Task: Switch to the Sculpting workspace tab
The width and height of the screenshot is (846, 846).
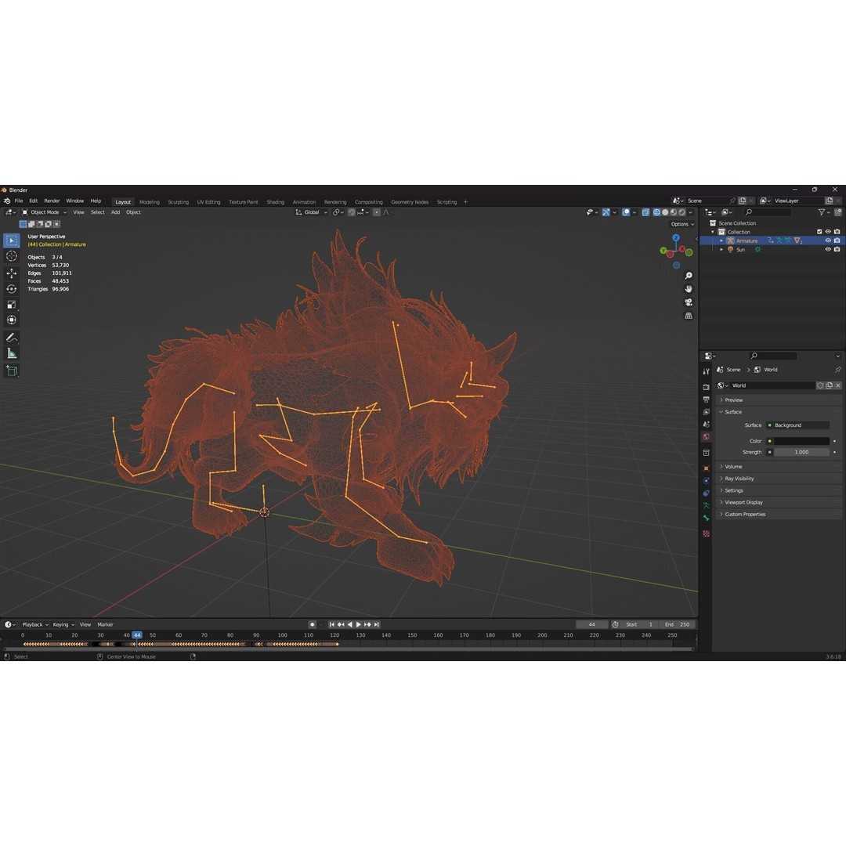Action: point(178,202)
